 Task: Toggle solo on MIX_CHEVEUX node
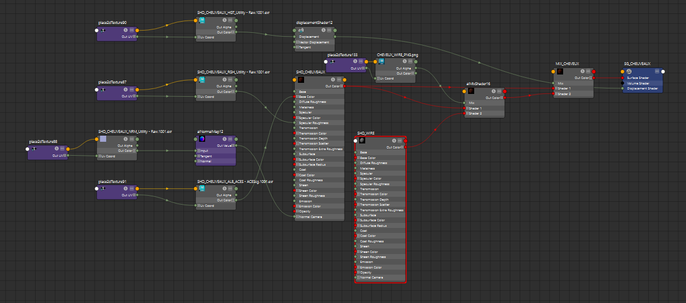581,71
